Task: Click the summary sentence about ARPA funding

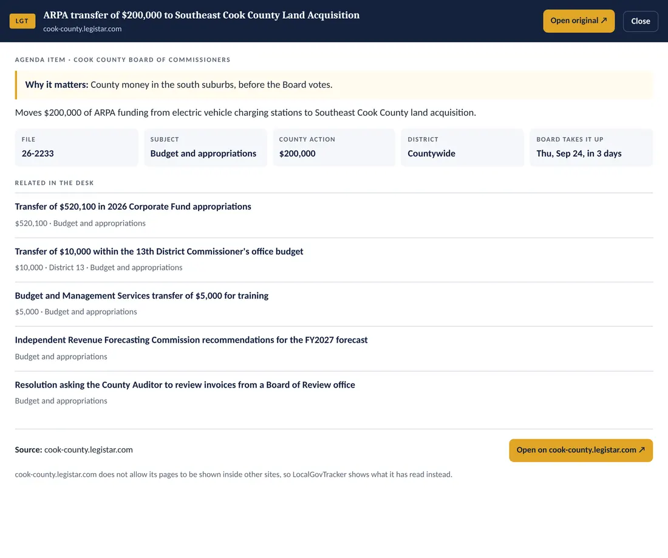Action: click(x=245, y=112)
